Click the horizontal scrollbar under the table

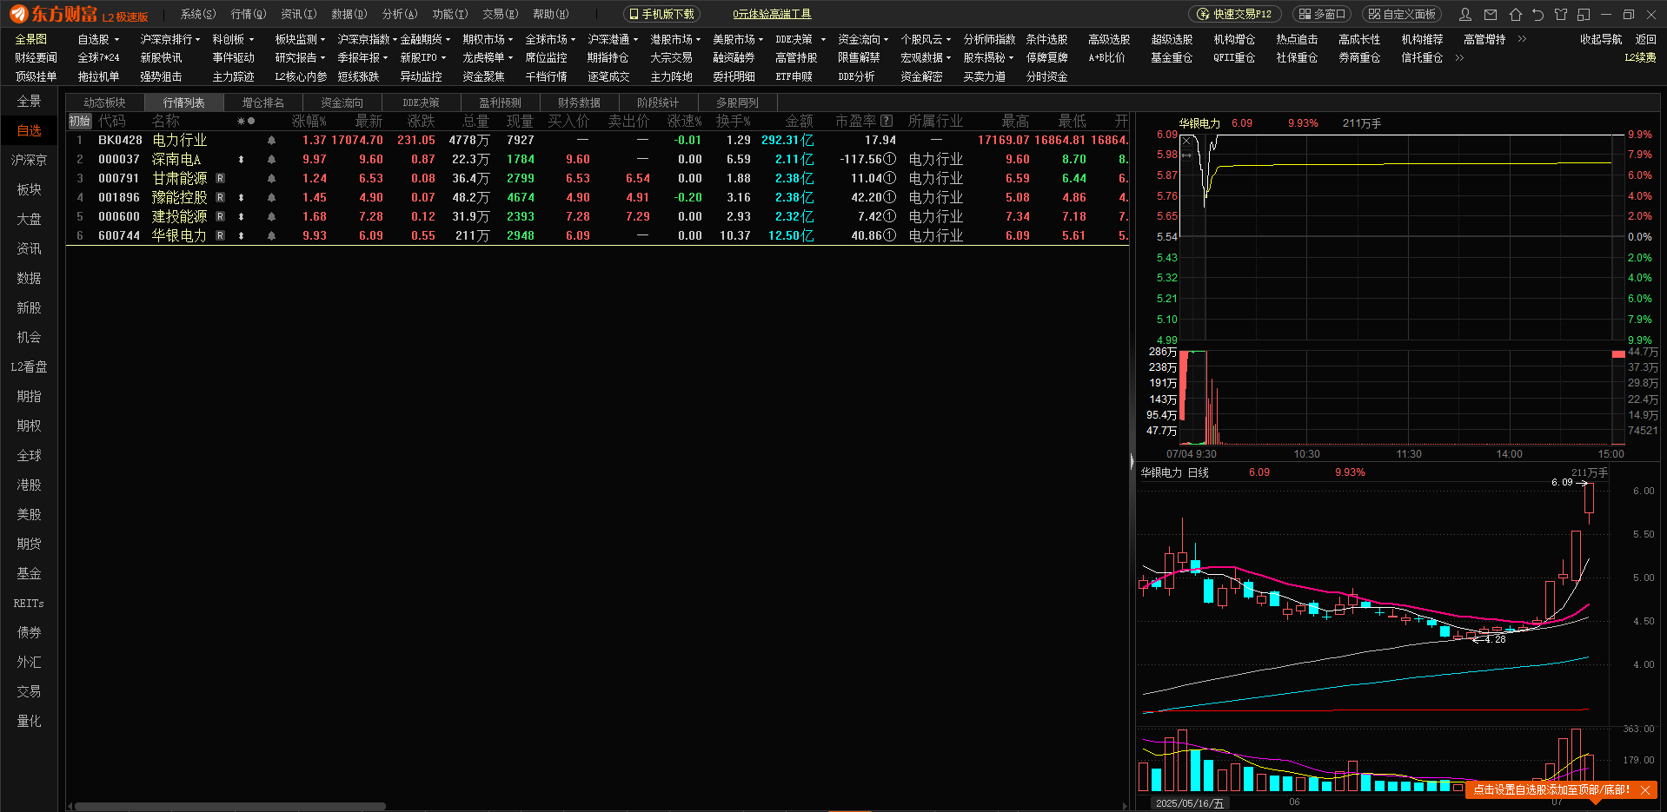(230, 807)
